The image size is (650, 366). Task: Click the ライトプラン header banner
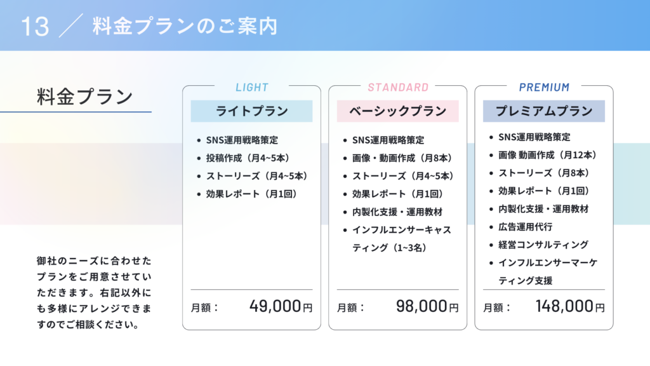(251, 111)
